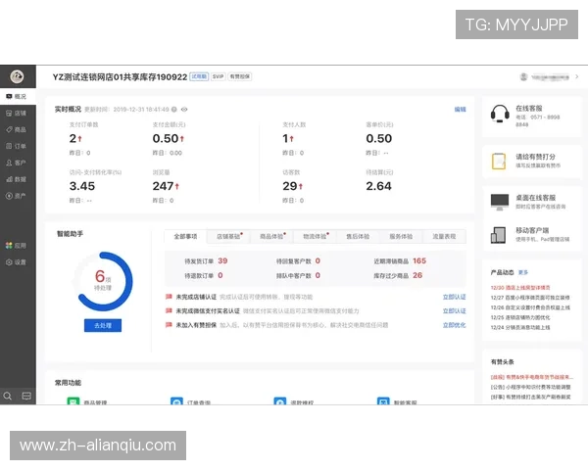Click the message icon beside sidebar search

(26, 396)
